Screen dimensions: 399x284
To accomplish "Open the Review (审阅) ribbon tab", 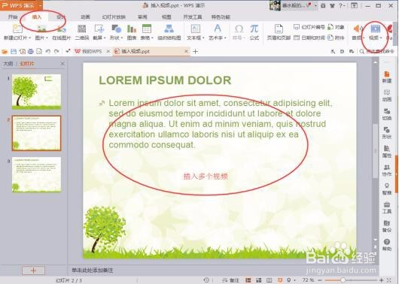I will 142,17.
